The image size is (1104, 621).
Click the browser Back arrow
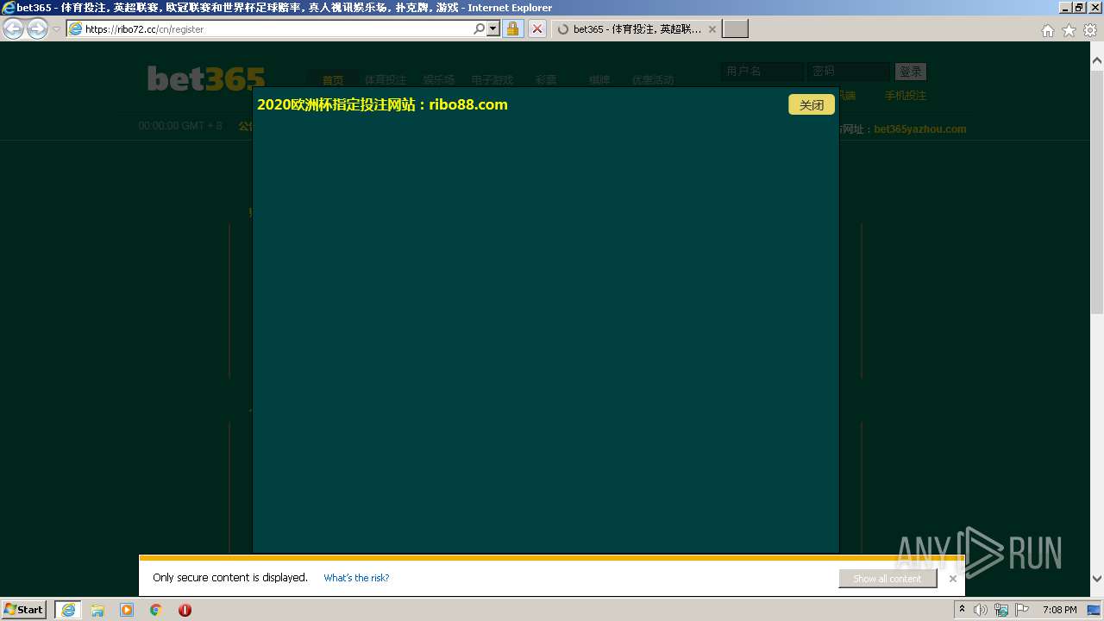click(x=13, y=28)
